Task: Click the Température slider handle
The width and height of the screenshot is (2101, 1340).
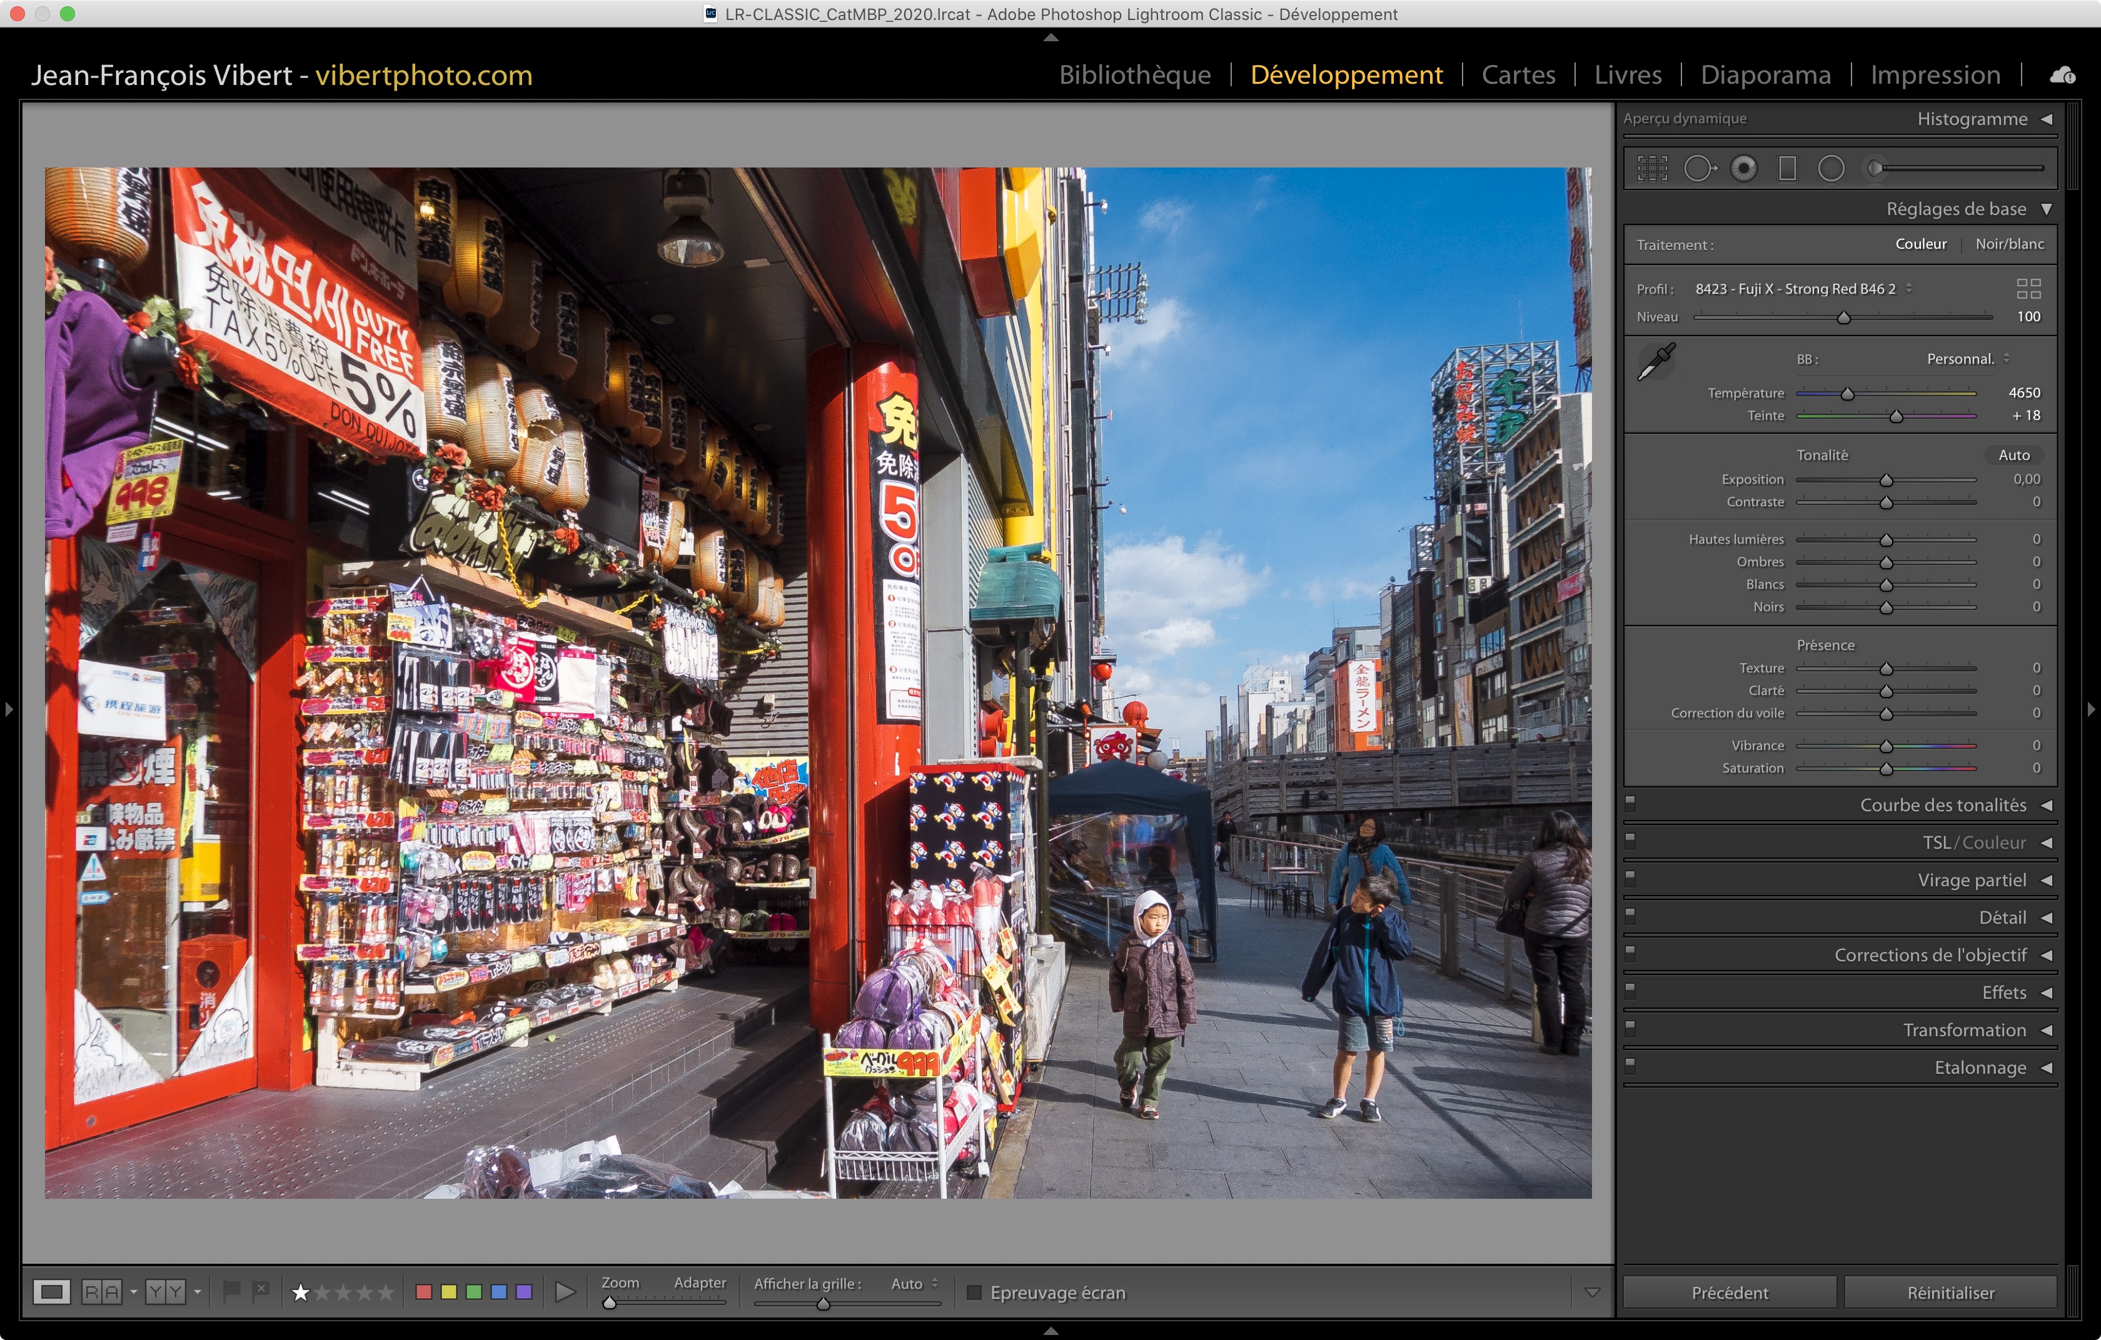Action: [x=1847, y=394]
